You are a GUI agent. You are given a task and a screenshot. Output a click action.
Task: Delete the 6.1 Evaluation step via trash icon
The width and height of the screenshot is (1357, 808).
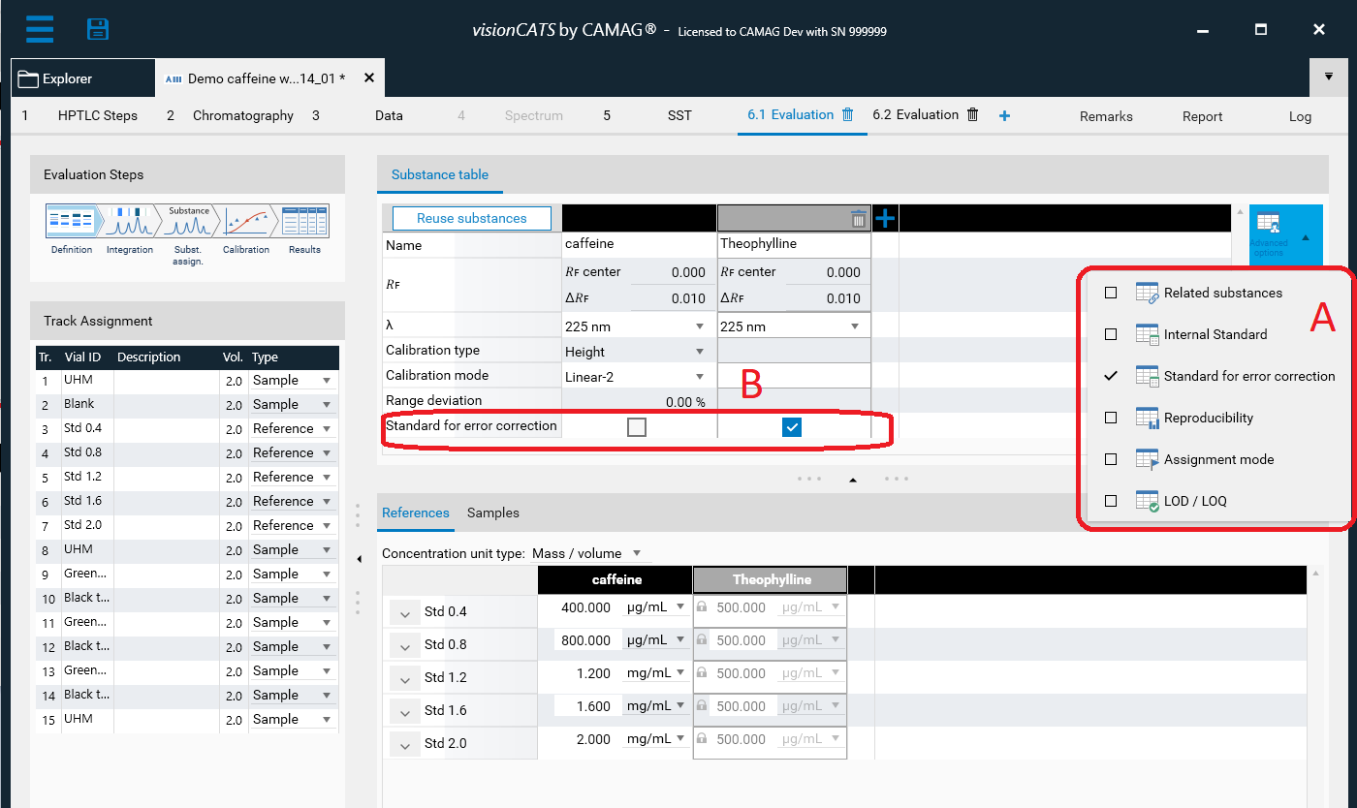tap(848, 114)
